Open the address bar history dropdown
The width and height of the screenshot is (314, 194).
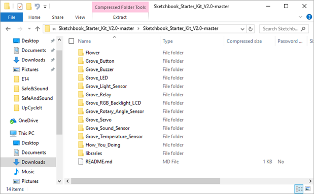[x=242, y=29]
